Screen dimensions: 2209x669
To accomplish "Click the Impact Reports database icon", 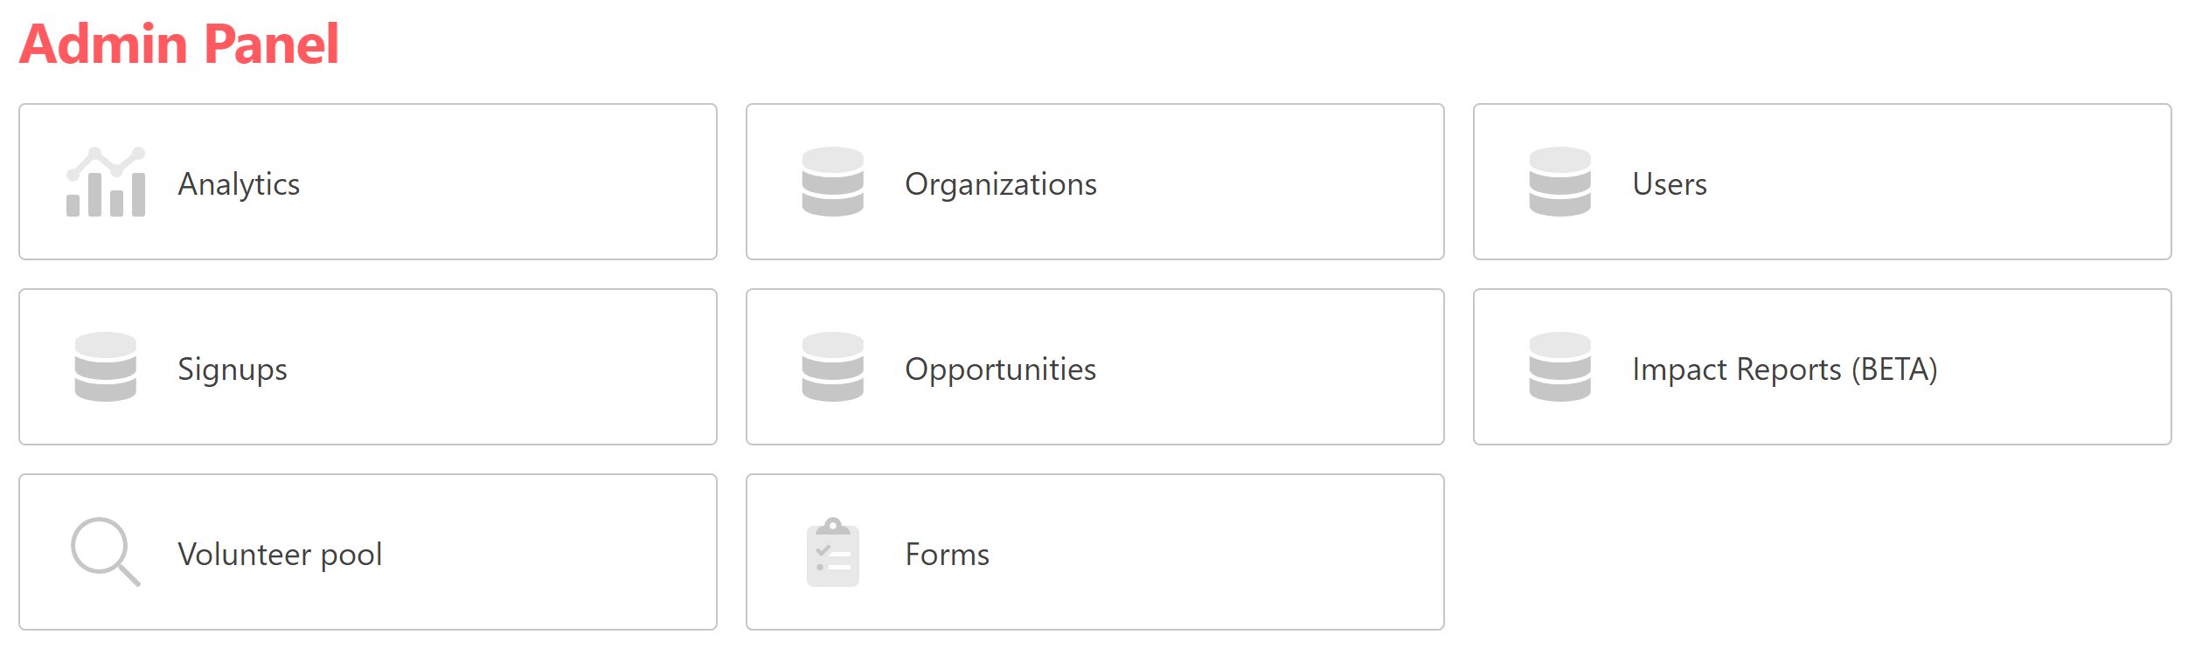I will 1559,368.
